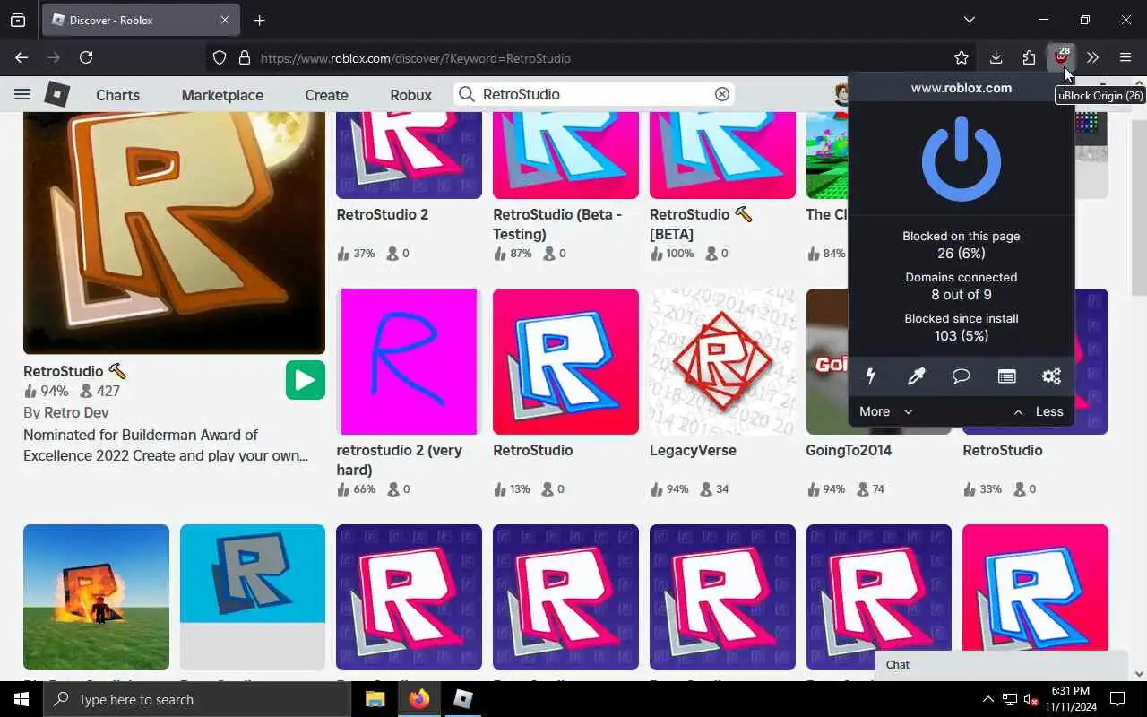The width and height of the screenshot is (1147, 717).
Task: Open Marketplace in Roblox nav
Action: point(222,95)
